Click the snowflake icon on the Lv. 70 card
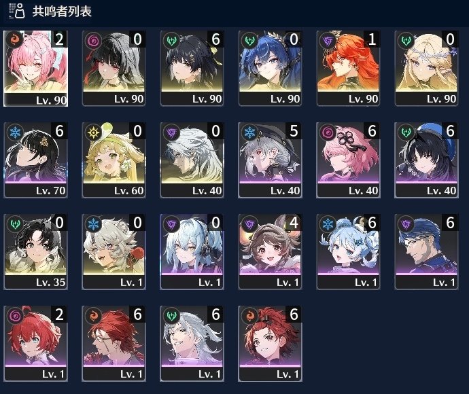Image resolution: width=469 pixels, height=394 pixels. 15,132
